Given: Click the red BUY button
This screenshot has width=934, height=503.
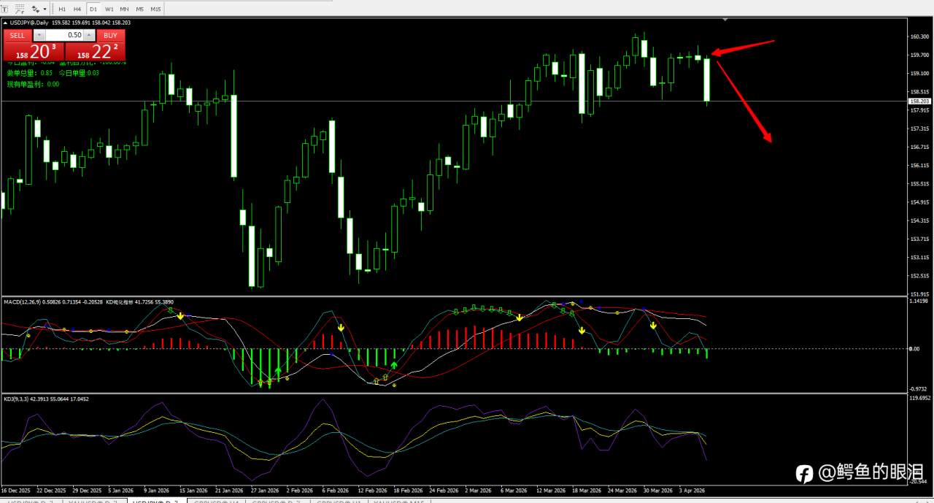Looking at the screenshot, I should 110,35.
